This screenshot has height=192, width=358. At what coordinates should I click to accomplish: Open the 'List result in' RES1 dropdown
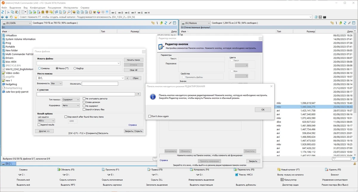[46, 121]
